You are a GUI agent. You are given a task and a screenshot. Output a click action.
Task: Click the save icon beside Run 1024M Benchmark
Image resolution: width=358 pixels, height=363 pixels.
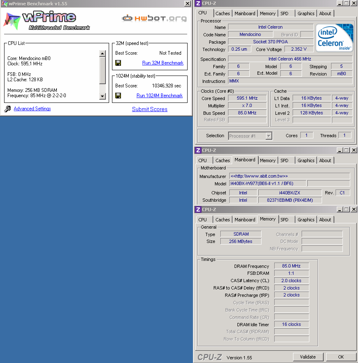118,96
